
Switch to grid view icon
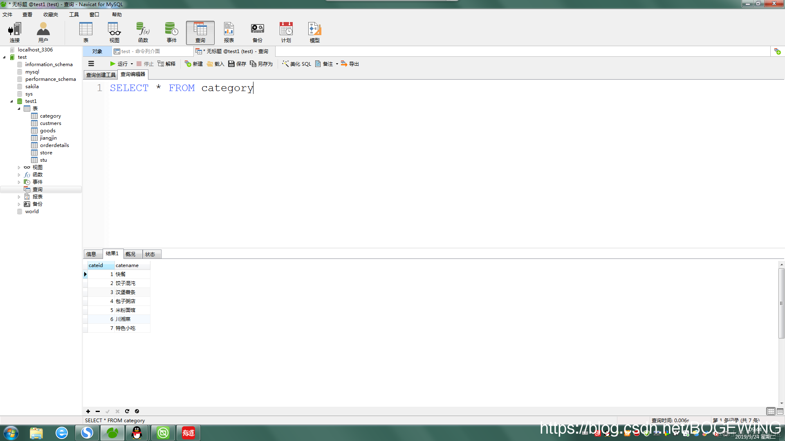pos(771,411)
